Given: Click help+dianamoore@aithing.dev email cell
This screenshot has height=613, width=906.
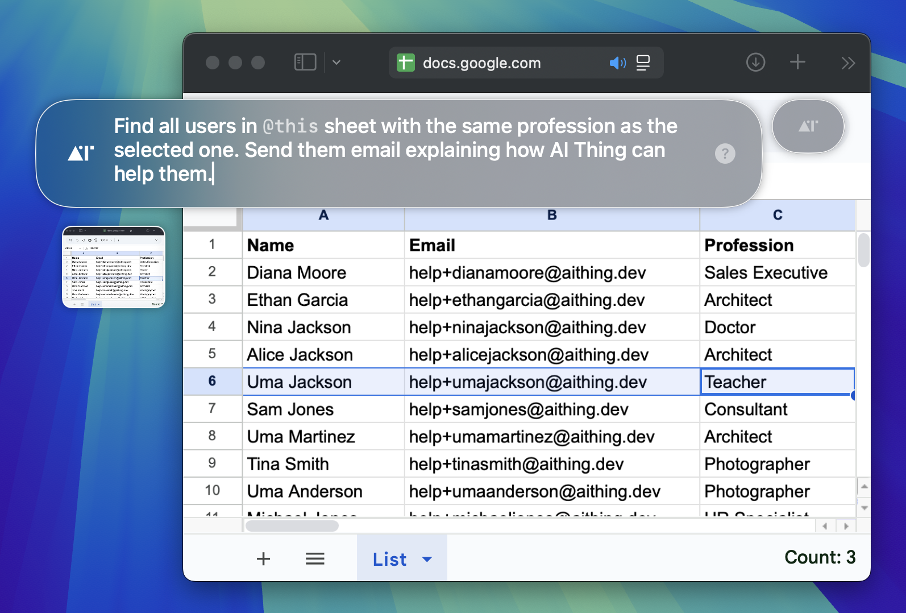Looking at the screenshot, I should [x=552, y=272].
